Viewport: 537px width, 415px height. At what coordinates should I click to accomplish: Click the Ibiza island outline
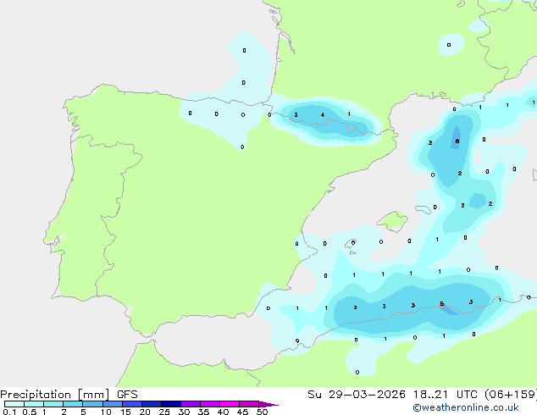click(351, 244)
